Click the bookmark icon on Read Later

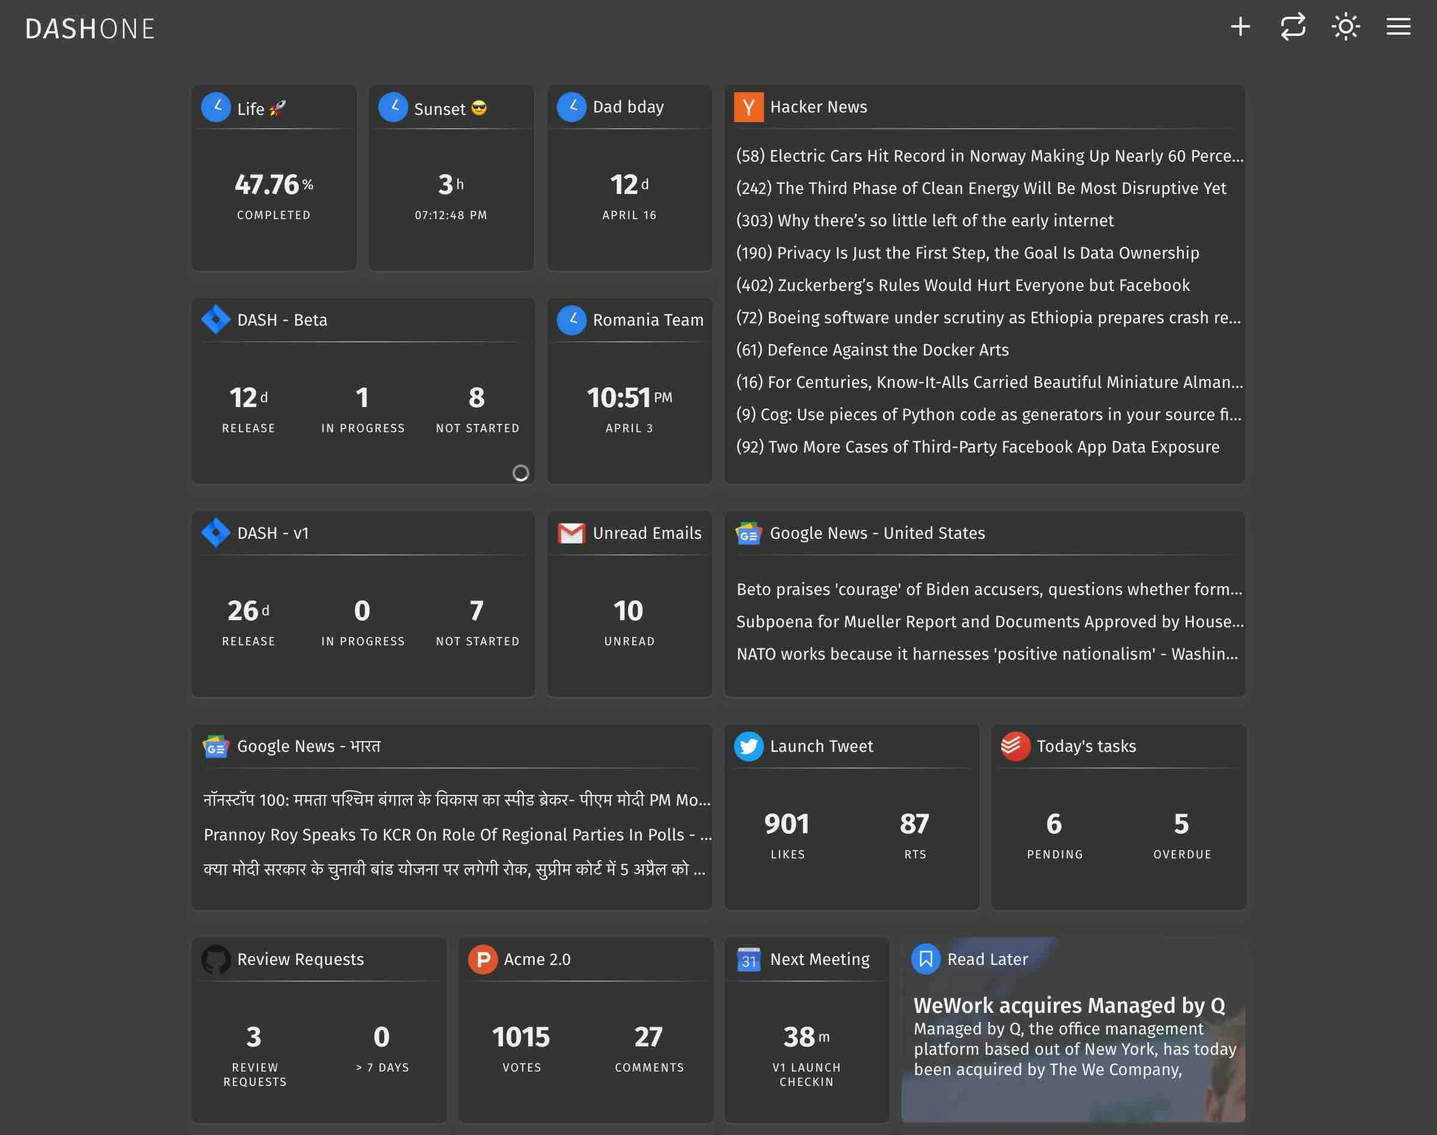[x=925, y=960]
